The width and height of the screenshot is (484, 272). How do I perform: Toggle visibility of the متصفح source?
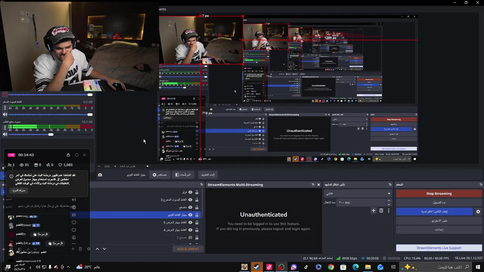tap(190, 207)
